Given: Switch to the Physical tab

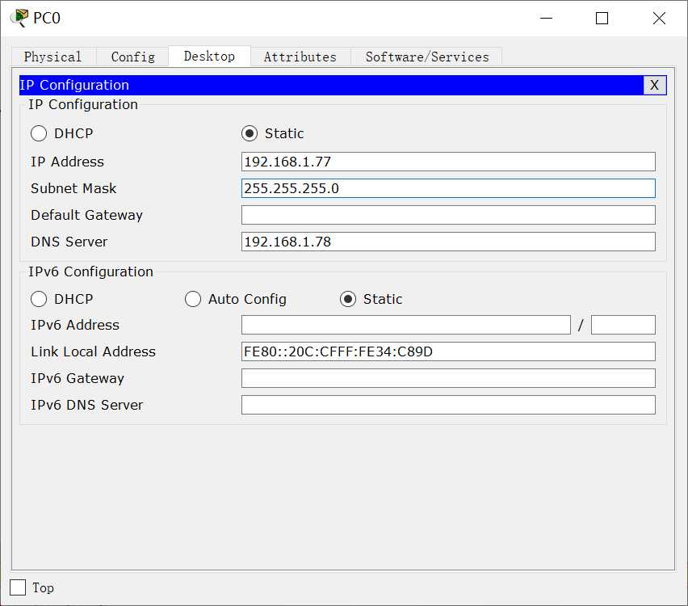Looking at the screenshot, I should pyautogui.click(x=52, y=57).
